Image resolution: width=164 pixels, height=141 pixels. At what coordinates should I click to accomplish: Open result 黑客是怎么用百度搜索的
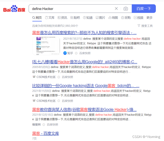click(x=84, y=33)
